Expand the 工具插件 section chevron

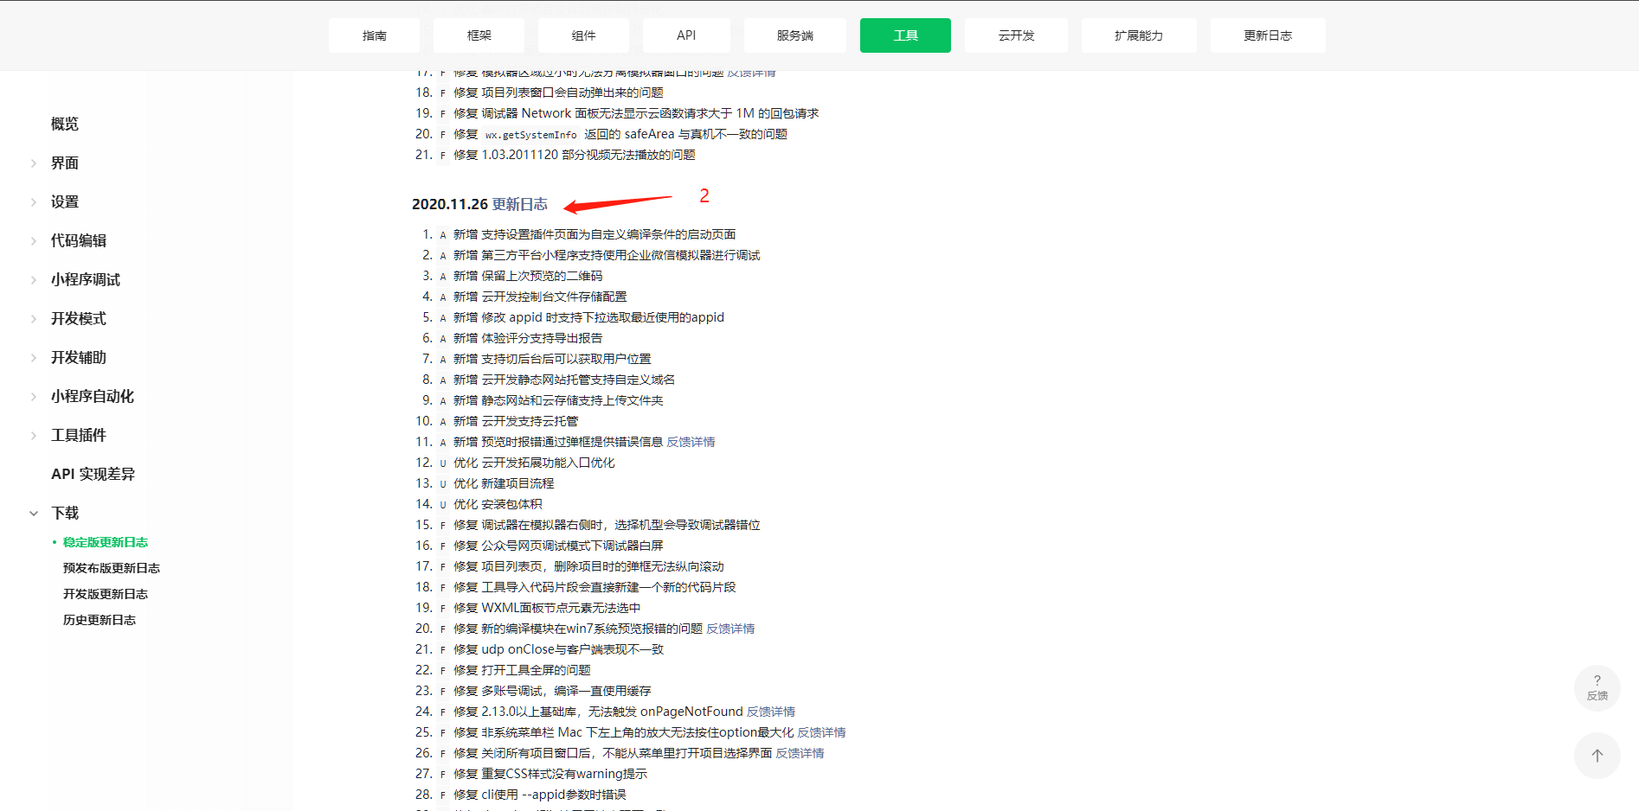pyautogui.click(x=34, y=436)
